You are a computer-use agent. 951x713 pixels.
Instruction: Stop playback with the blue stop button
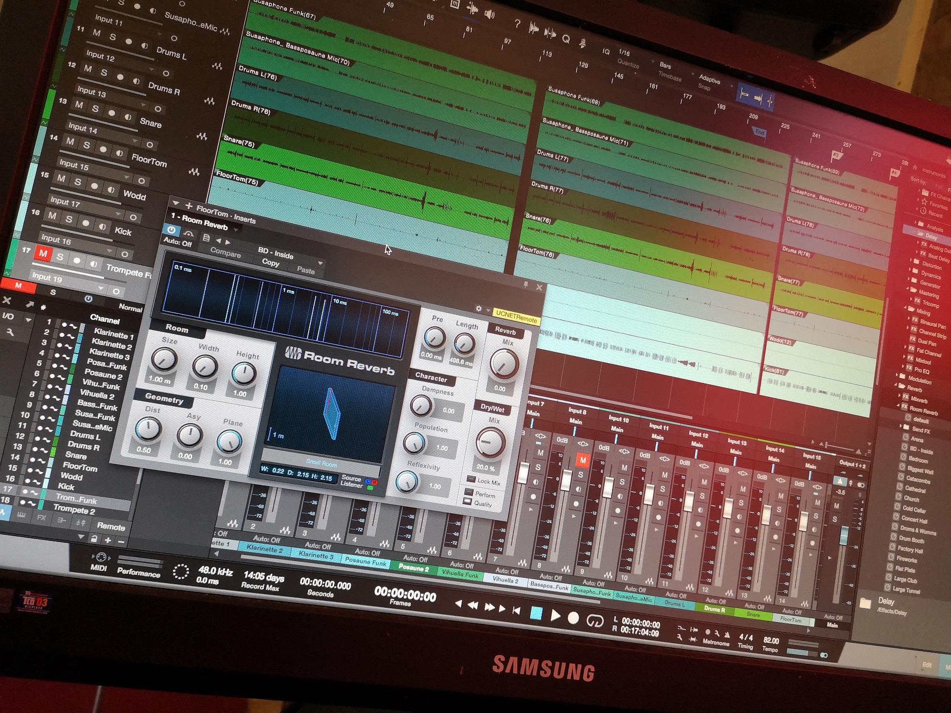click(x=536, y=613)
